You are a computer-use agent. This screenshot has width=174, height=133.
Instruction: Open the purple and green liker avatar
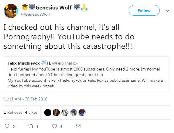tap(74, 113)
